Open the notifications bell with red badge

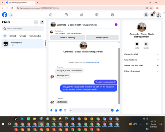pyautogui.click(x=152, y=15)
